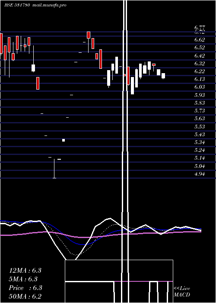Click the small white candle near 5.43
216x303 pixels.
[64, 140]
